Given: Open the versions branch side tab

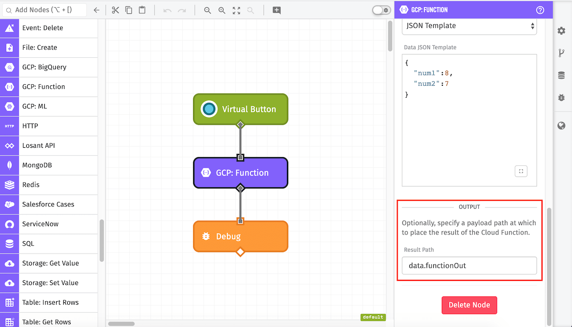Looking at the screenshot, I should click(x=562, y=53).
